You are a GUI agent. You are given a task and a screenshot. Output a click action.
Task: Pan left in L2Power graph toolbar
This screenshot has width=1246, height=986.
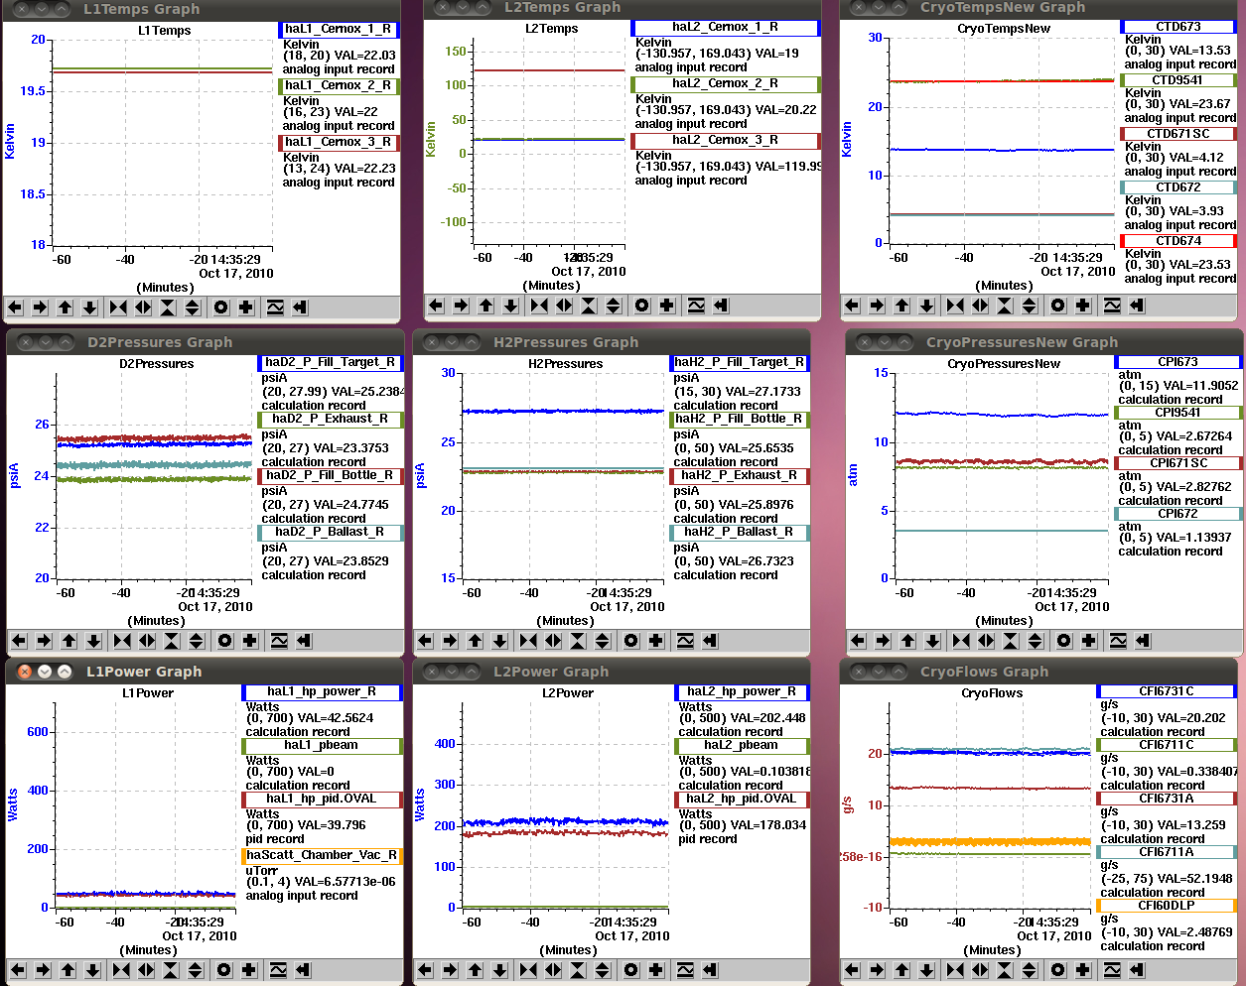pos(426,970)
